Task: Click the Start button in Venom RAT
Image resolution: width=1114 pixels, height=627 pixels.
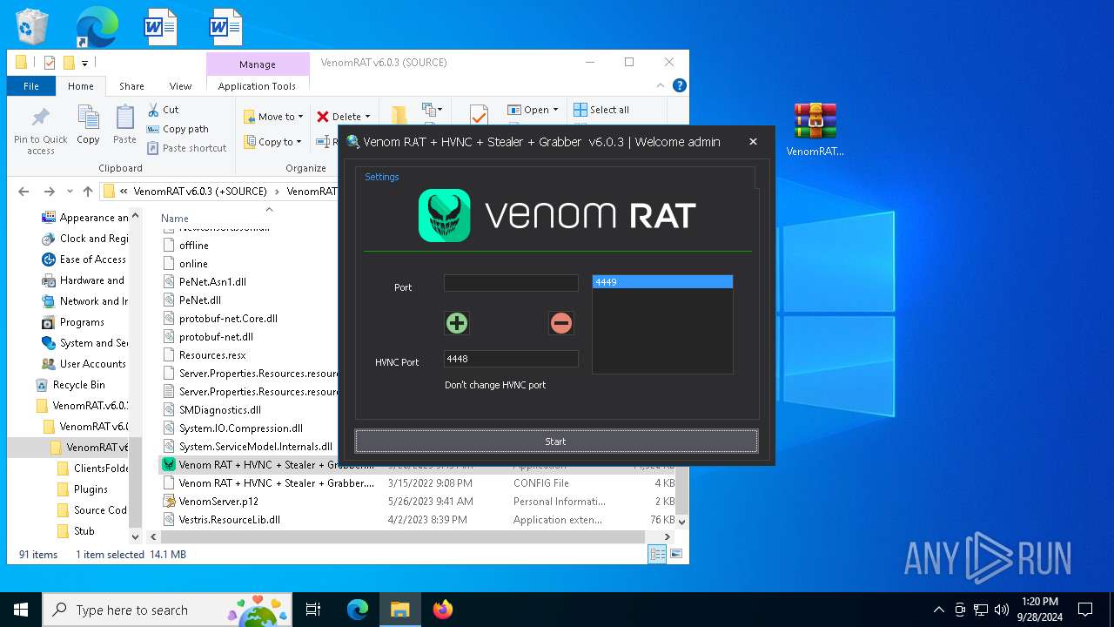Action: pyautogui.click(x=555, y=442)
